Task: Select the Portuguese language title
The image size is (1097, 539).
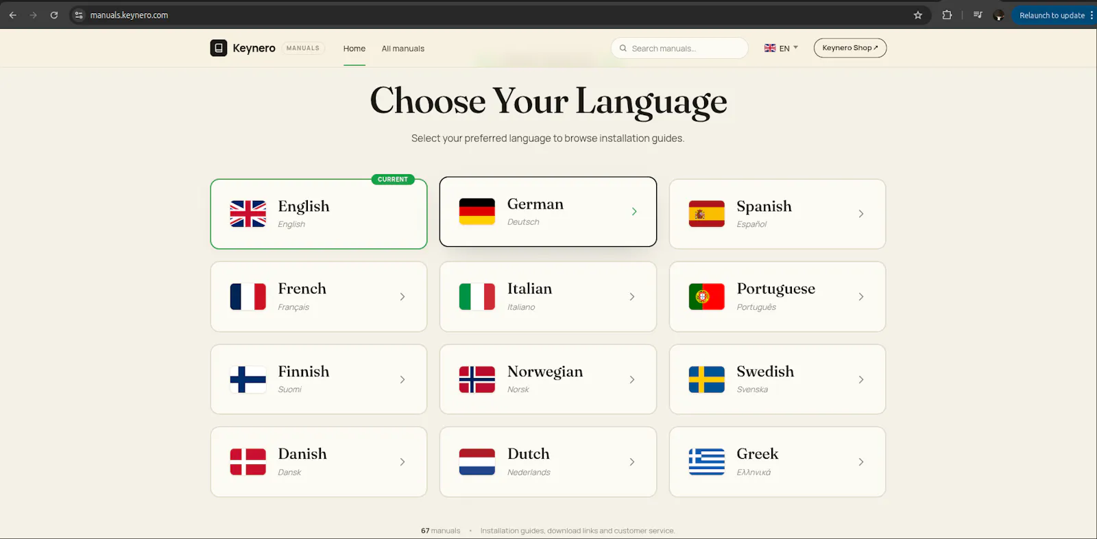Action: click(776, 289)
